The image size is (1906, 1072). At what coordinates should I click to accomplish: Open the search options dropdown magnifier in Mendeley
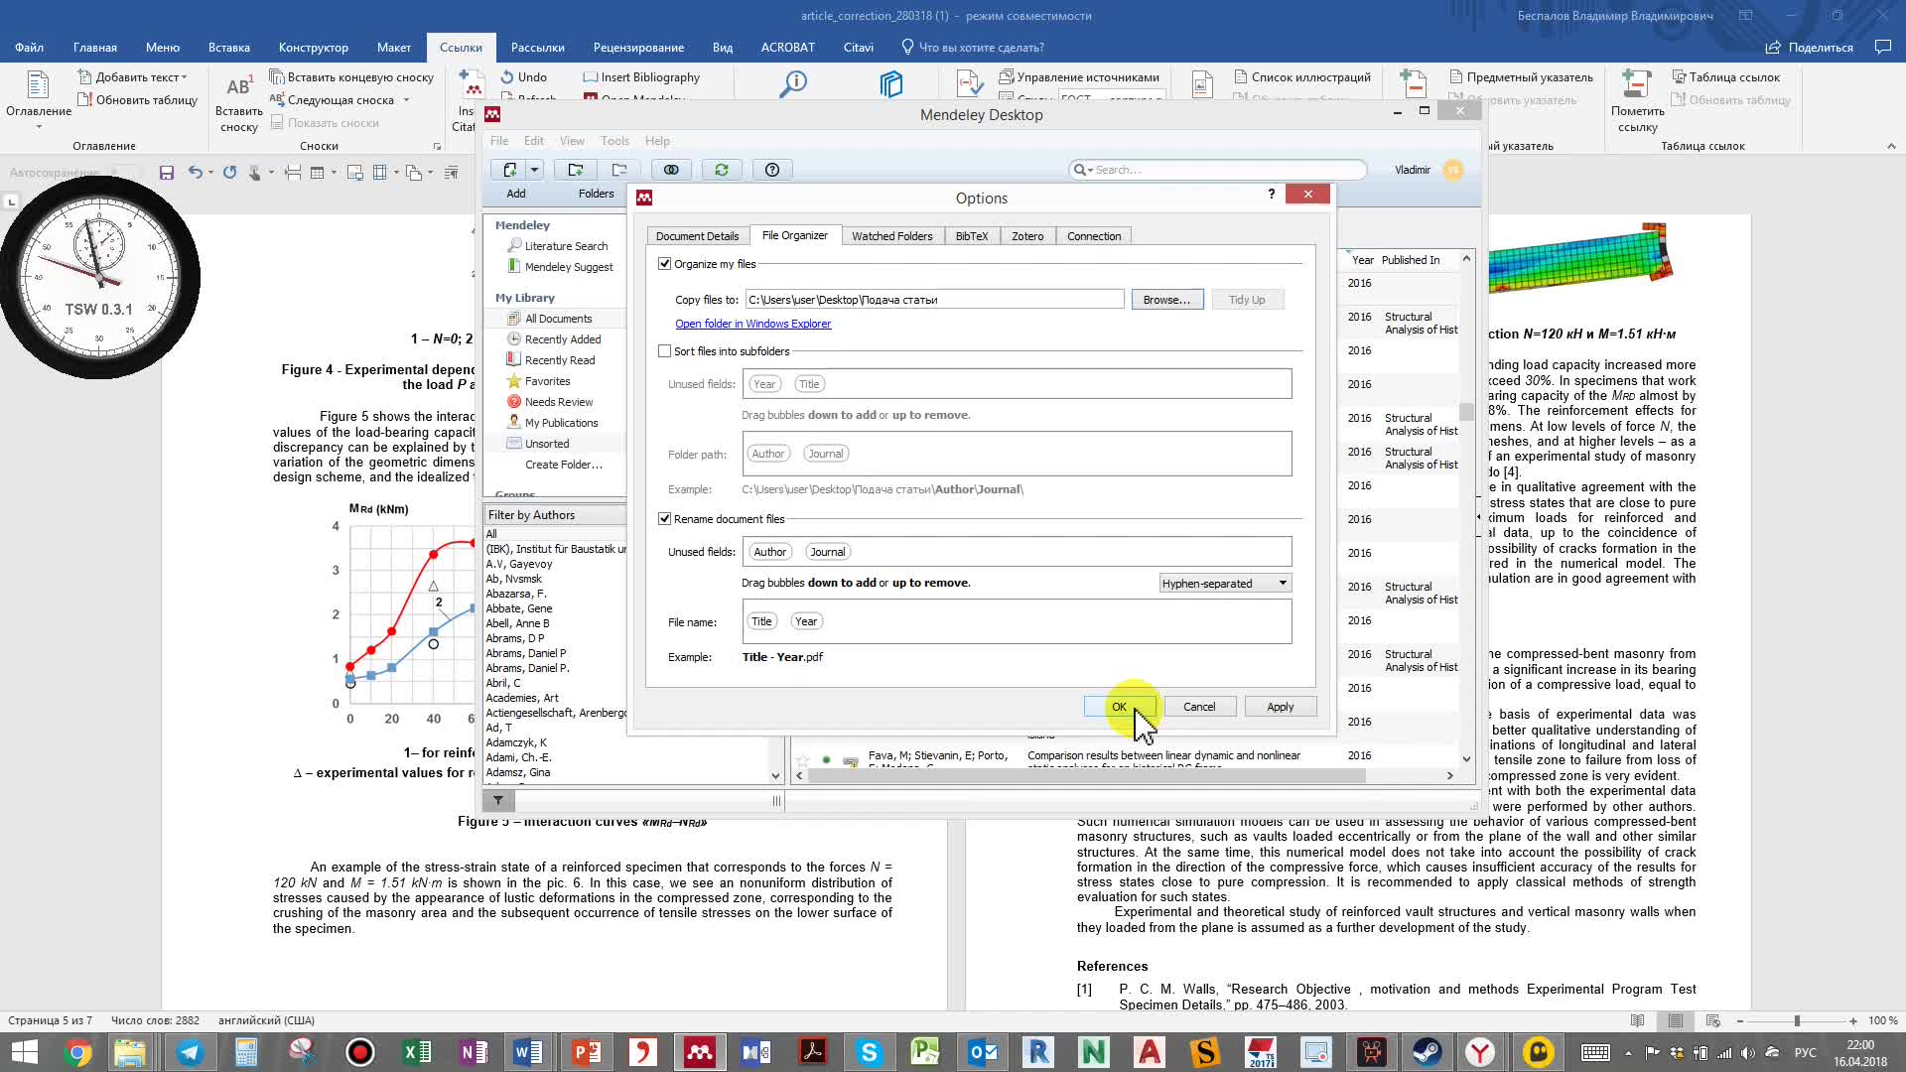(x=1082, y=170)
